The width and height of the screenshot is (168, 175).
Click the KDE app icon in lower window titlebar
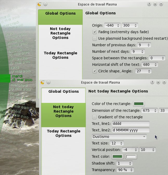pos(42,82)
